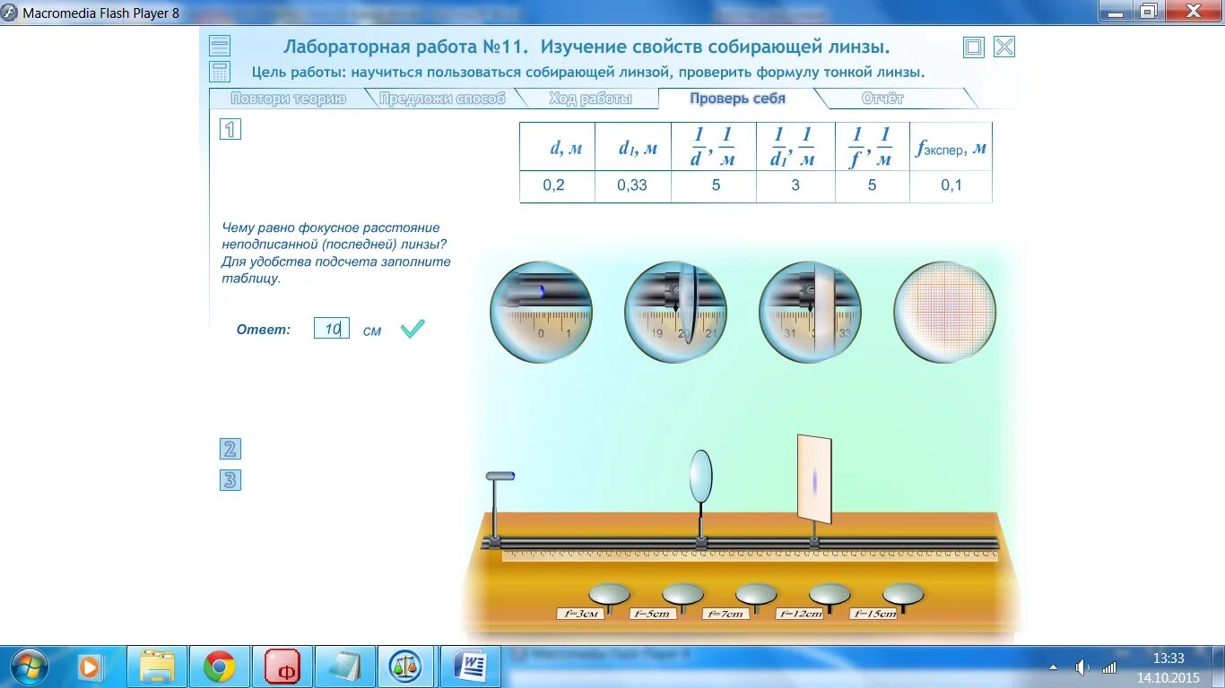The height and width of the screenshot is (688, 1225).
Task: Close the lab with the header X icon
Action: 1004,47
